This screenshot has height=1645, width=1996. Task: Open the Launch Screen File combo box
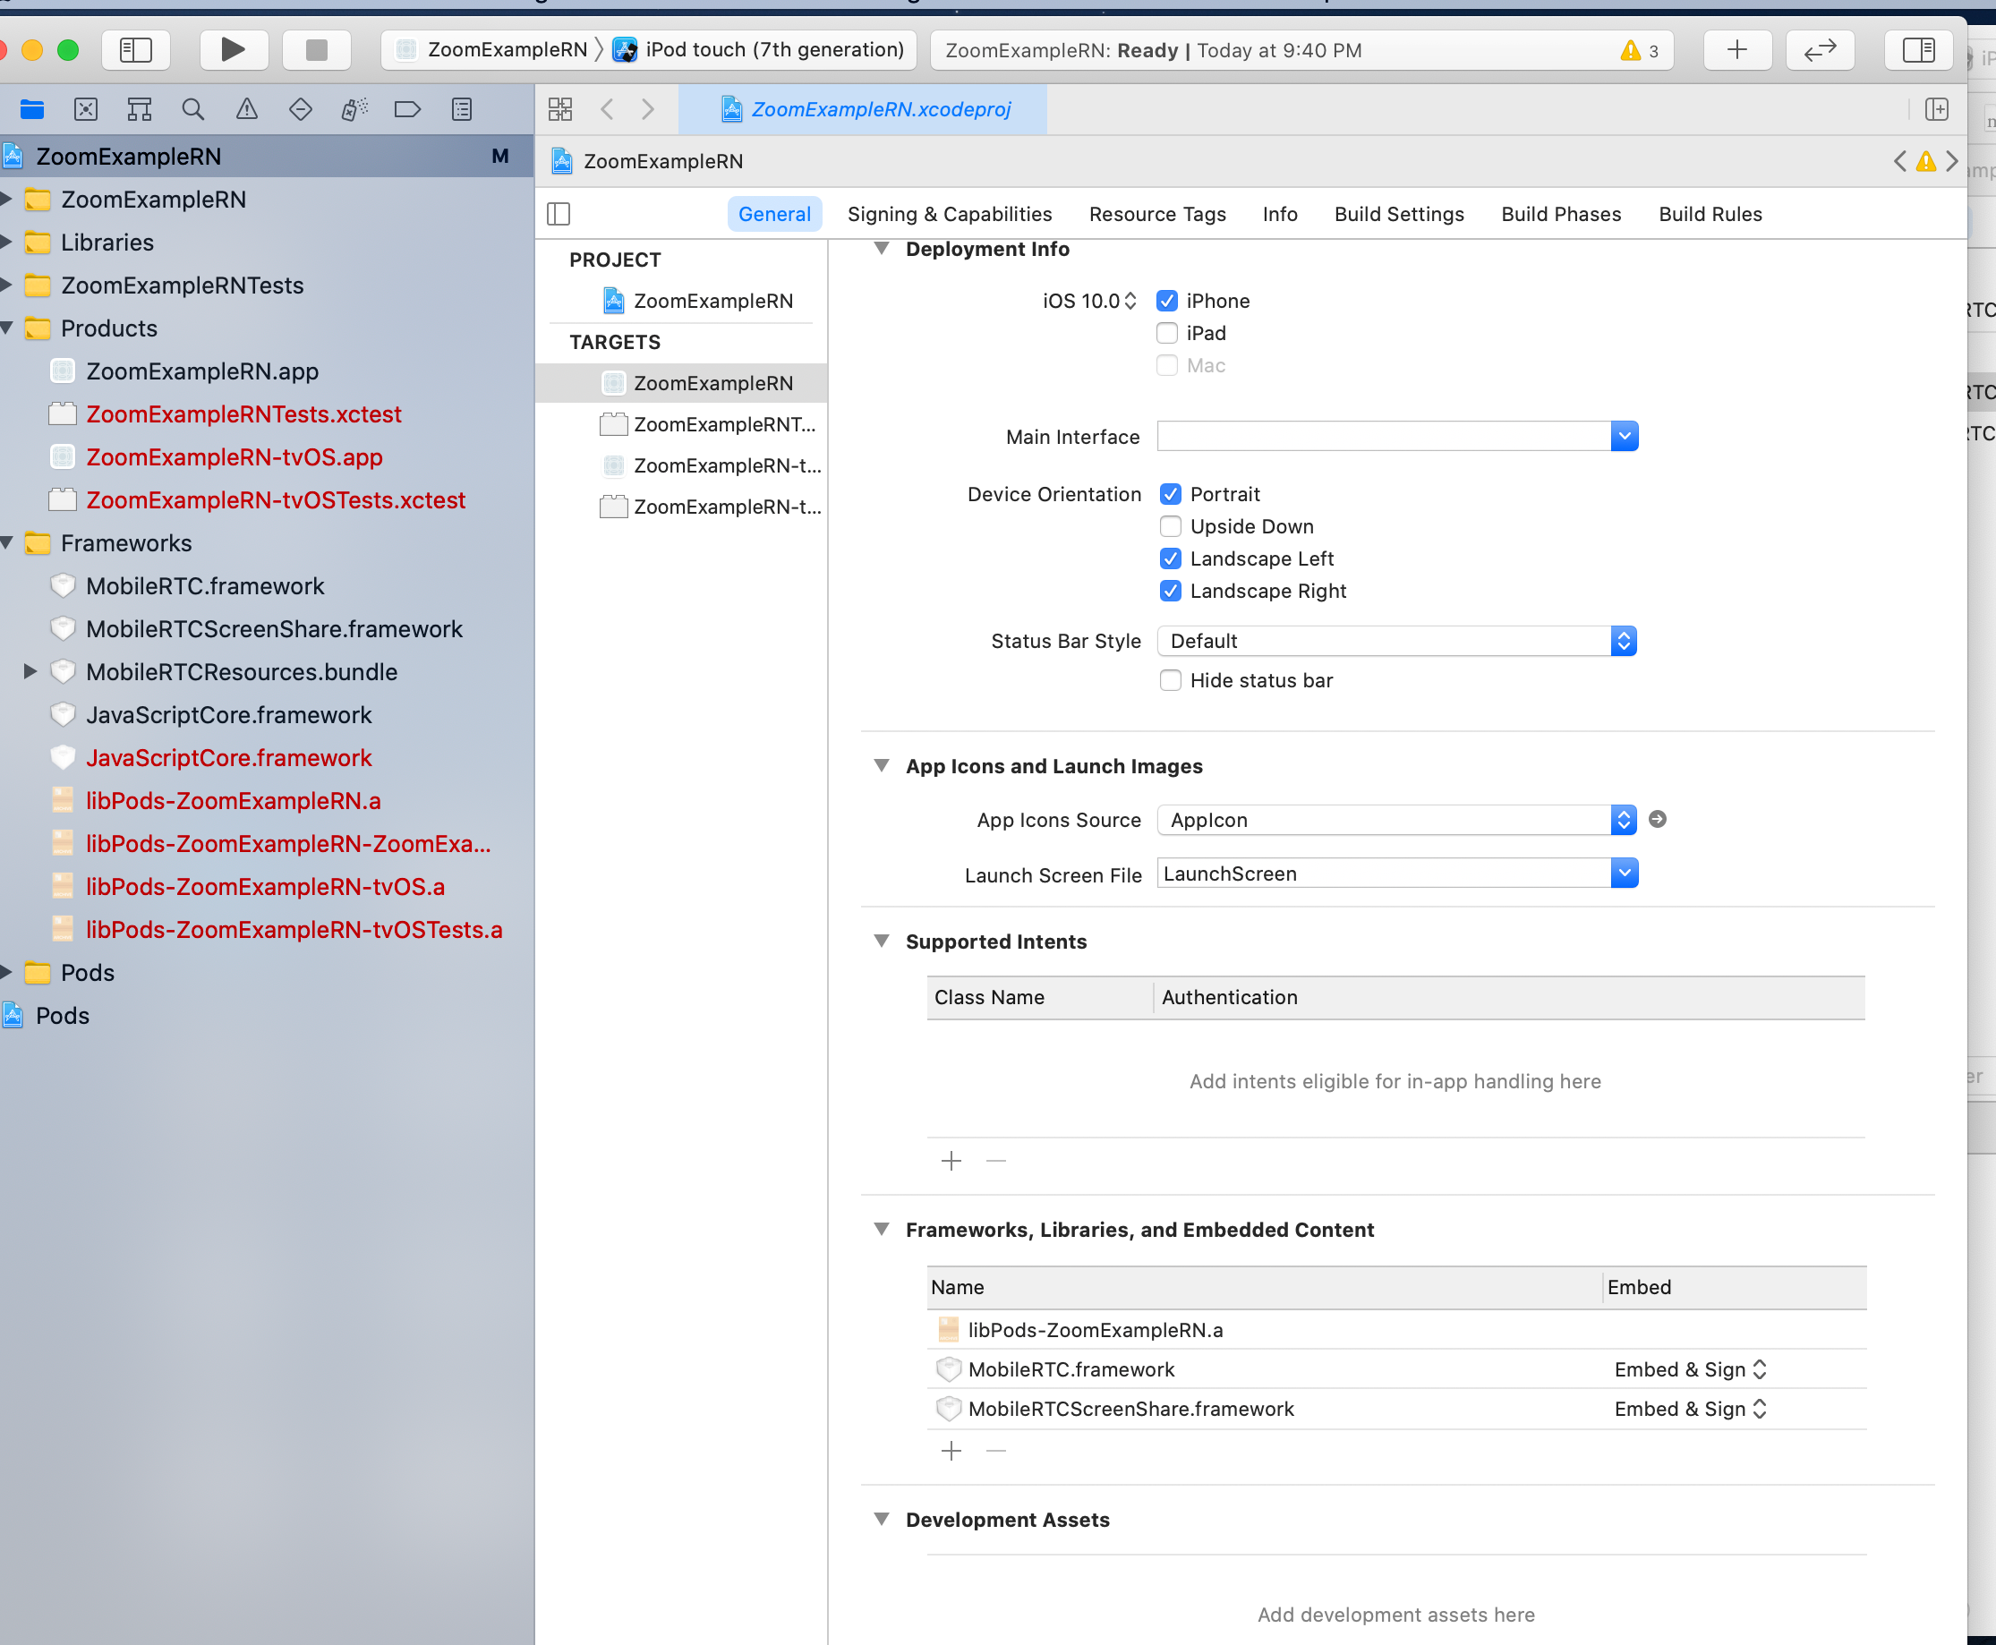point(1624,874)
